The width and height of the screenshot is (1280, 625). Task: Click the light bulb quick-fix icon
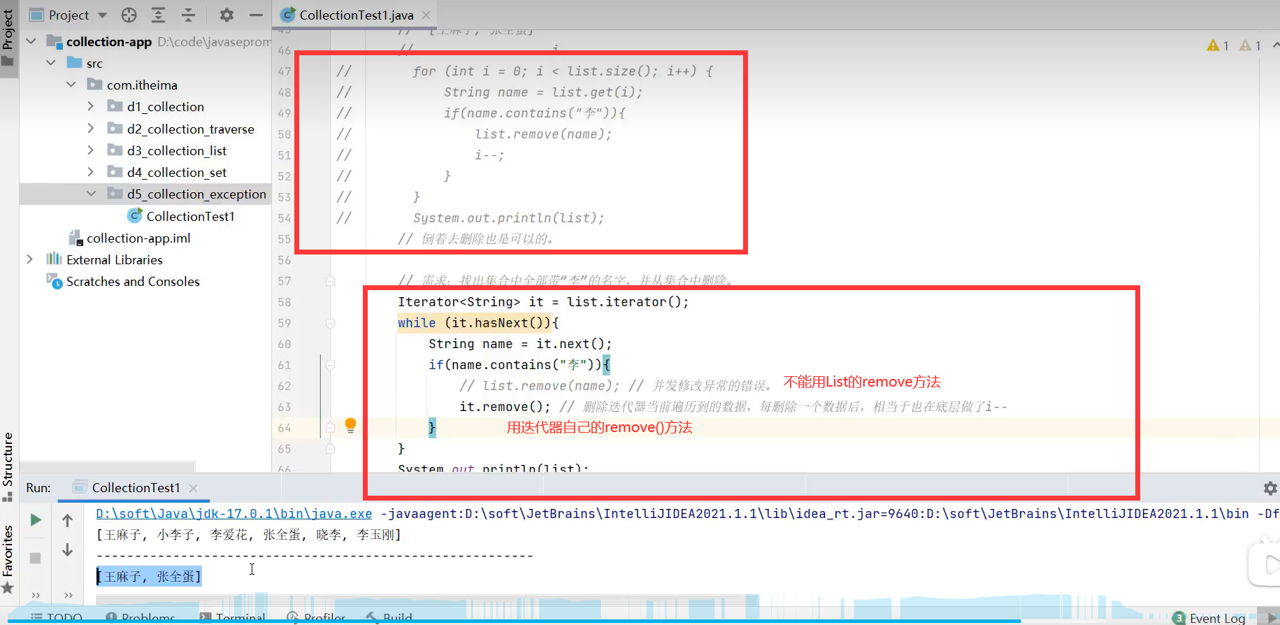pos(351,425)
